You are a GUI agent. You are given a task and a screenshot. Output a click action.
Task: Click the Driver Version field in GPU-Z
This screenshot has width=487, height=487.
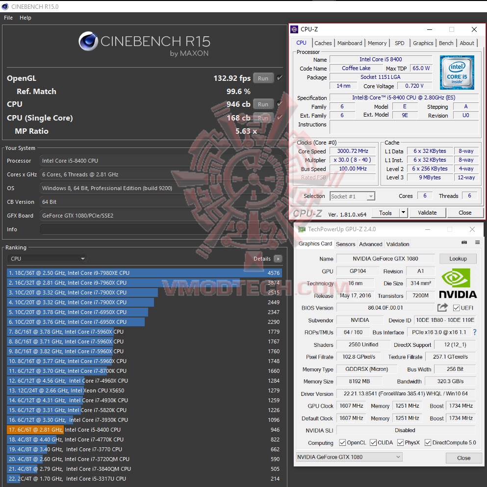406,393
